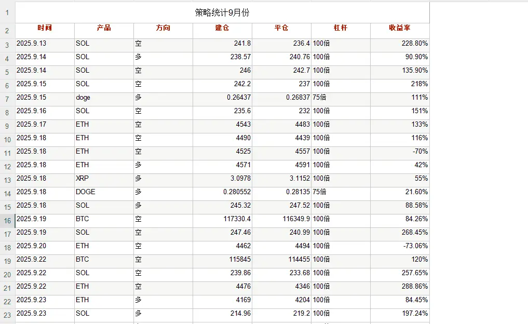Select the close price cell 236.4
The width and height of the screenshot is (528, 324).
point(281,45)
